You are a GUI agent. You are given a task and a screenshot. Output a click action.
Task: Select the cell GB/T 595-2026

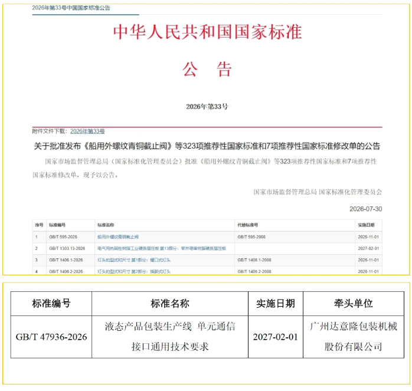tap(63, 237)
